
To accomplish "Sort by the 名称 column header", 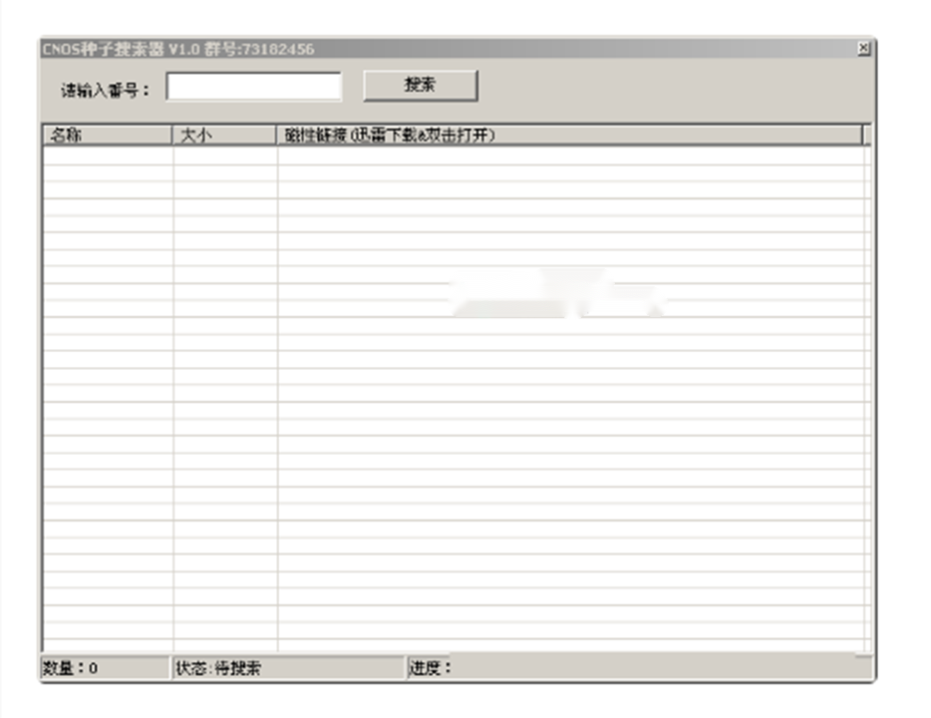I will tap(108, 136).
